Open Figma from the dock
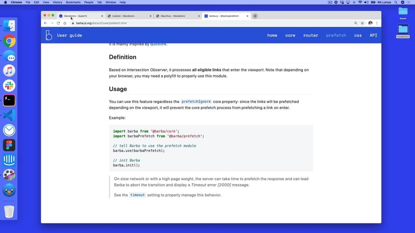The image size is (415, 233). [9, 145]
